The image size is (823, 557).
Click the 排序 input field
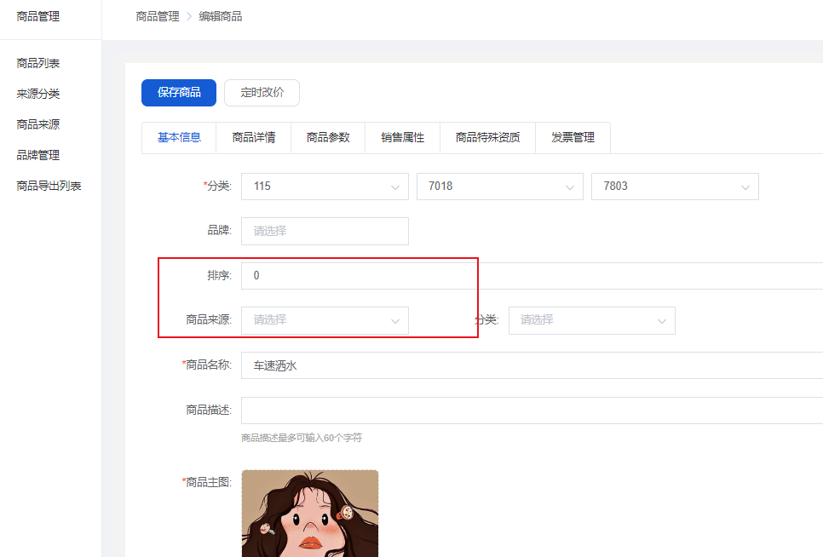click(x=528, y=276)
